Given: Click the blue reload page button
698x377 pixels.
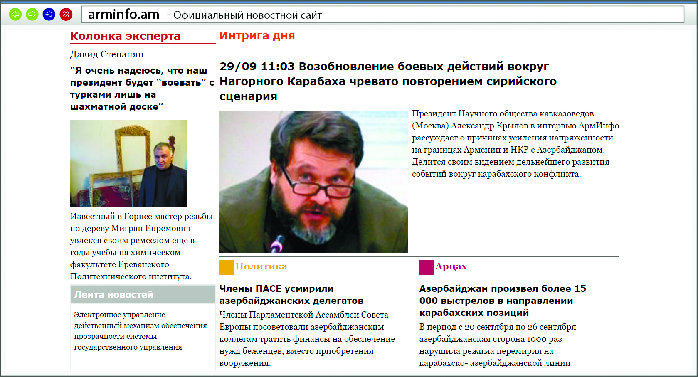Looking at the screenshot, I should (x=49, y=15).
